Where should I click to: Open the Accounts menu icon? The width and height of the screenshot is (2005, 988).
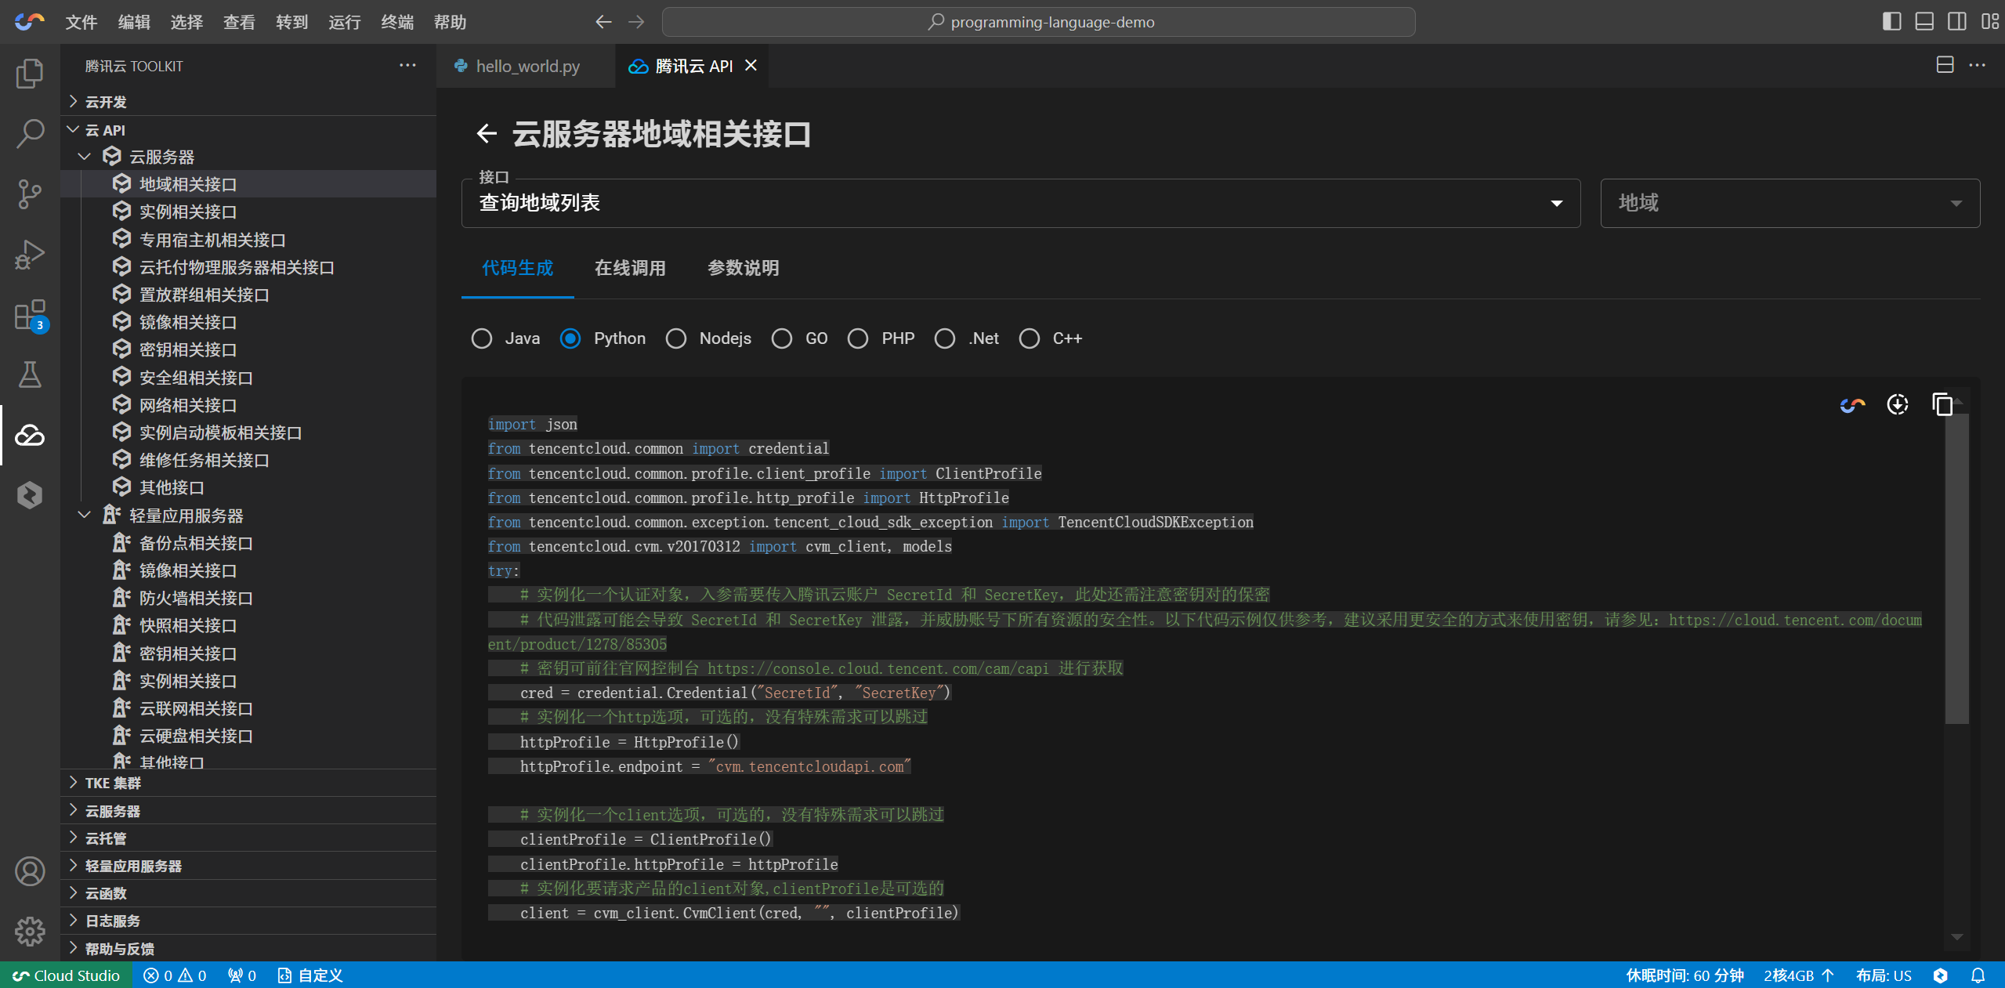pos(30,871)
